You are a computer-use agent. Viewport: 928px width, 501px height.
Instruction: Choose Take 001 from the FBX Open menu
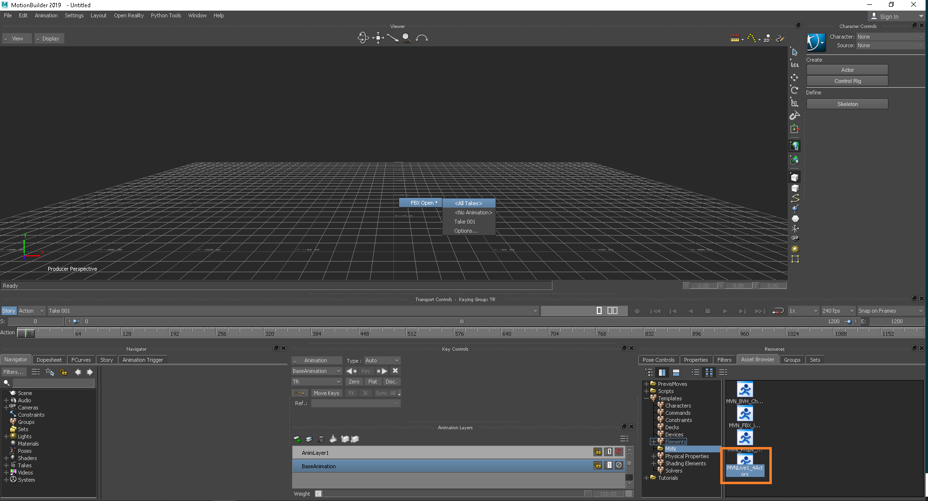coord(465,222)
